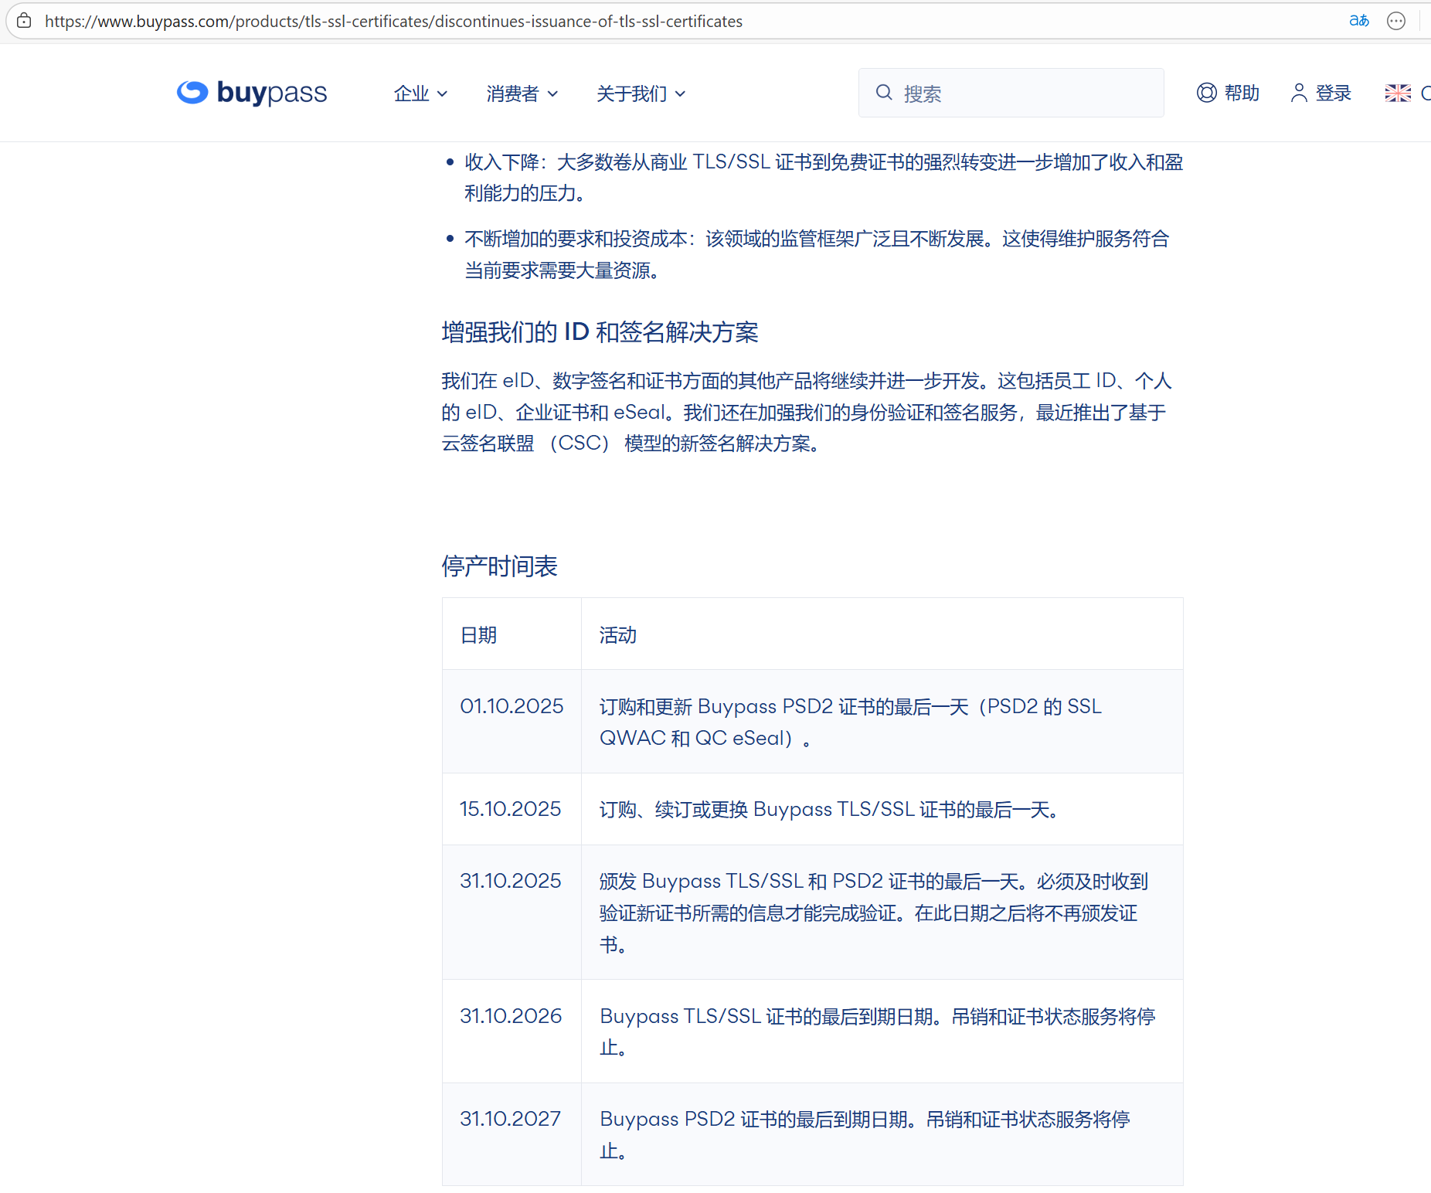Open the browser translate icon
Image resolution: width=1431 pixels, height=1193 pixels.
1358,21
